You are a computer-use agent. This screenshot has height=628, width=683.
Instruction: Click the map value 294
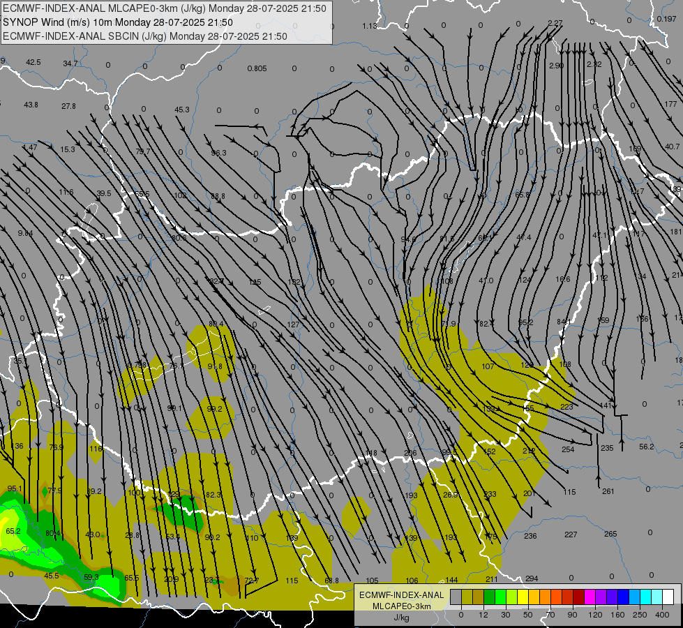pyautogui.click(x=532, y=578)
